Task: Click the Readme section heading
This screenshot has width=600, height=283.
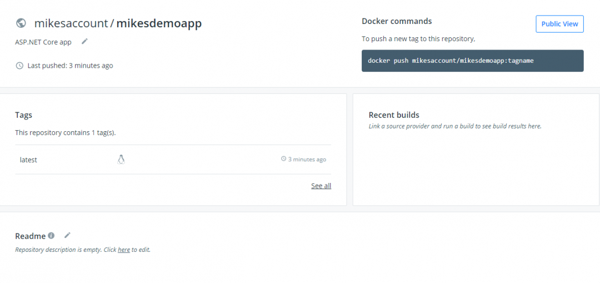Action: (30, 236)
